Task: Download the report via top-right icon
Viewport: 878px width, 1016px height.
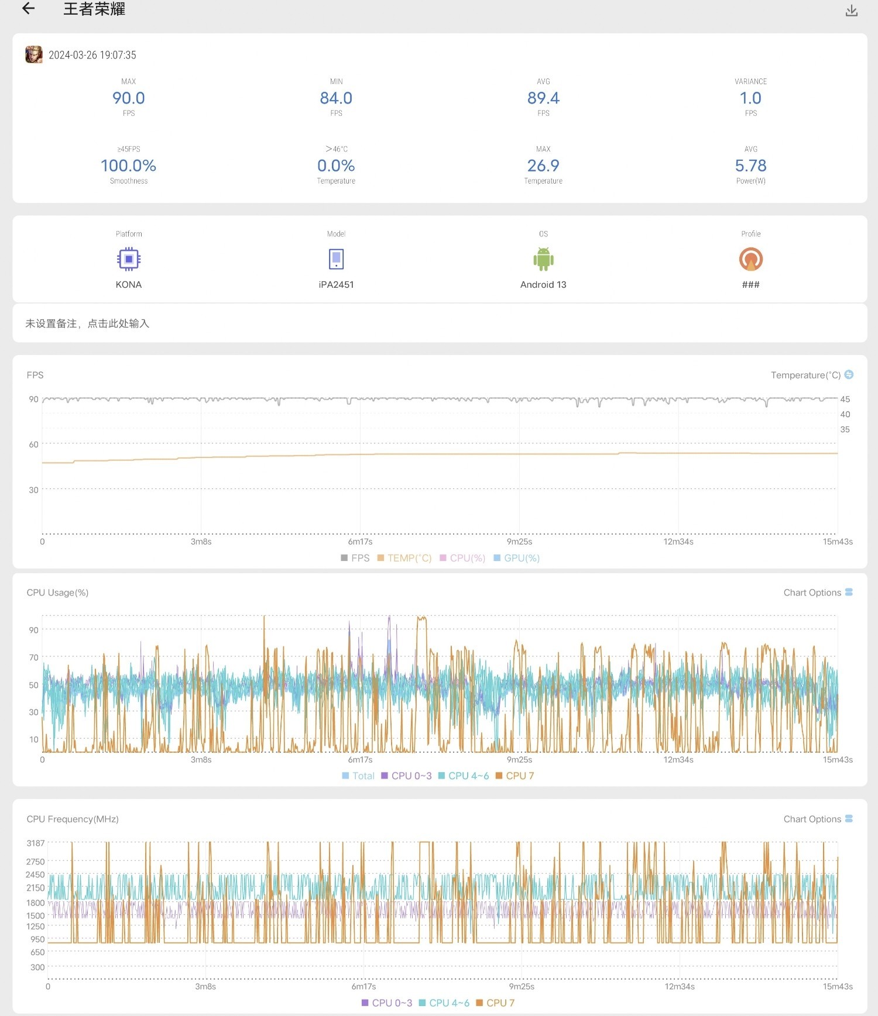Action: (852, 11)
